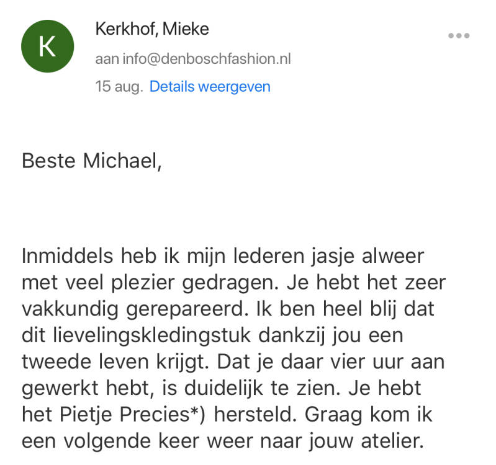Click the 15 aug. date label

point(119,86)
